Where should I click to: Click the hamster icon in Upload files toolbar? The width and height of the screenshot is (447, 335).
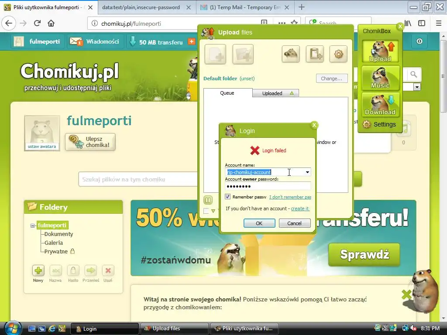tap(291, 54)
